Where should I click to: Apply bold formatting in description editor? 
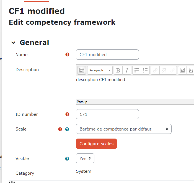(118, 70)
